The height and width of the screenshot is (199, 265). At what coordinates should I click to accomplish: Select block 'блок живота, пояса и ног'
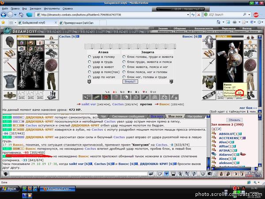(x=124, y=67)
